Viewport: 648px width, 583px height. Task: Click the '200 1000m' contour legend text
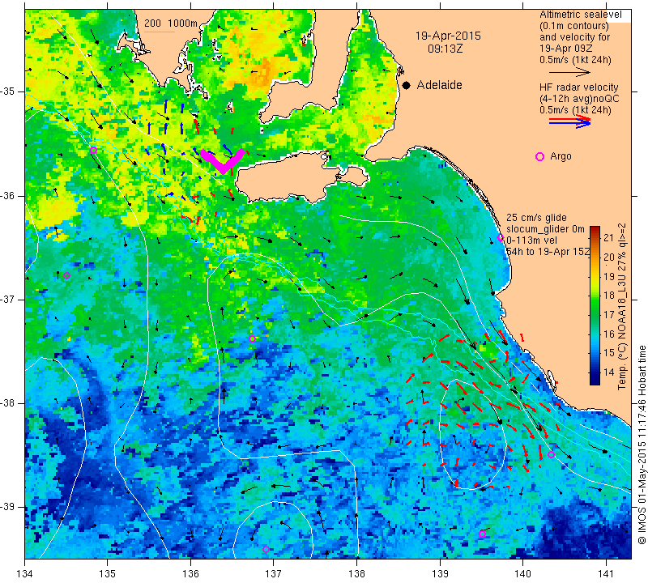coord(171,23)
